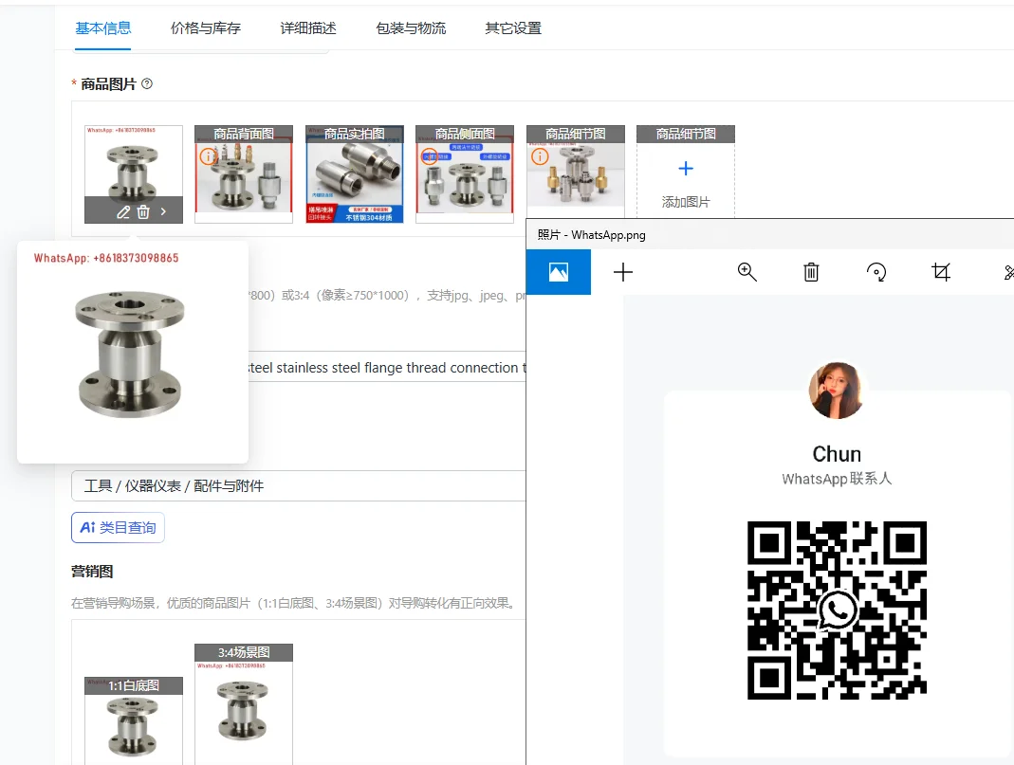Add WhatsApp.png to an album with plus icon
Viewport: 1014px width, 765px height.
tap(623, 272)
